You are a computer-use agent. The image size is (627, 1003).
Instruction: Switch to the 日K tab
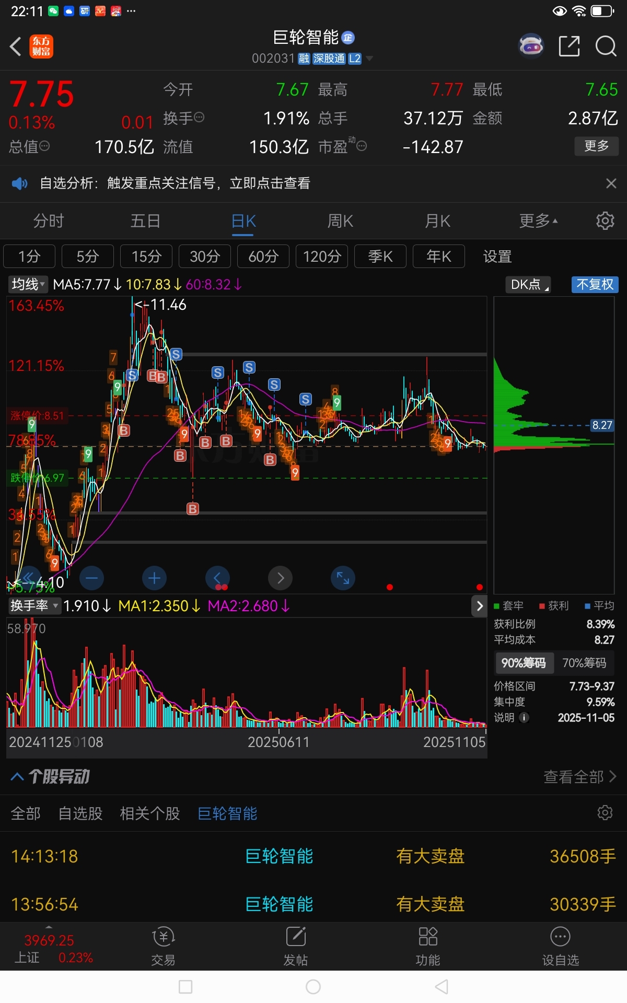click(x=243, y=221)
